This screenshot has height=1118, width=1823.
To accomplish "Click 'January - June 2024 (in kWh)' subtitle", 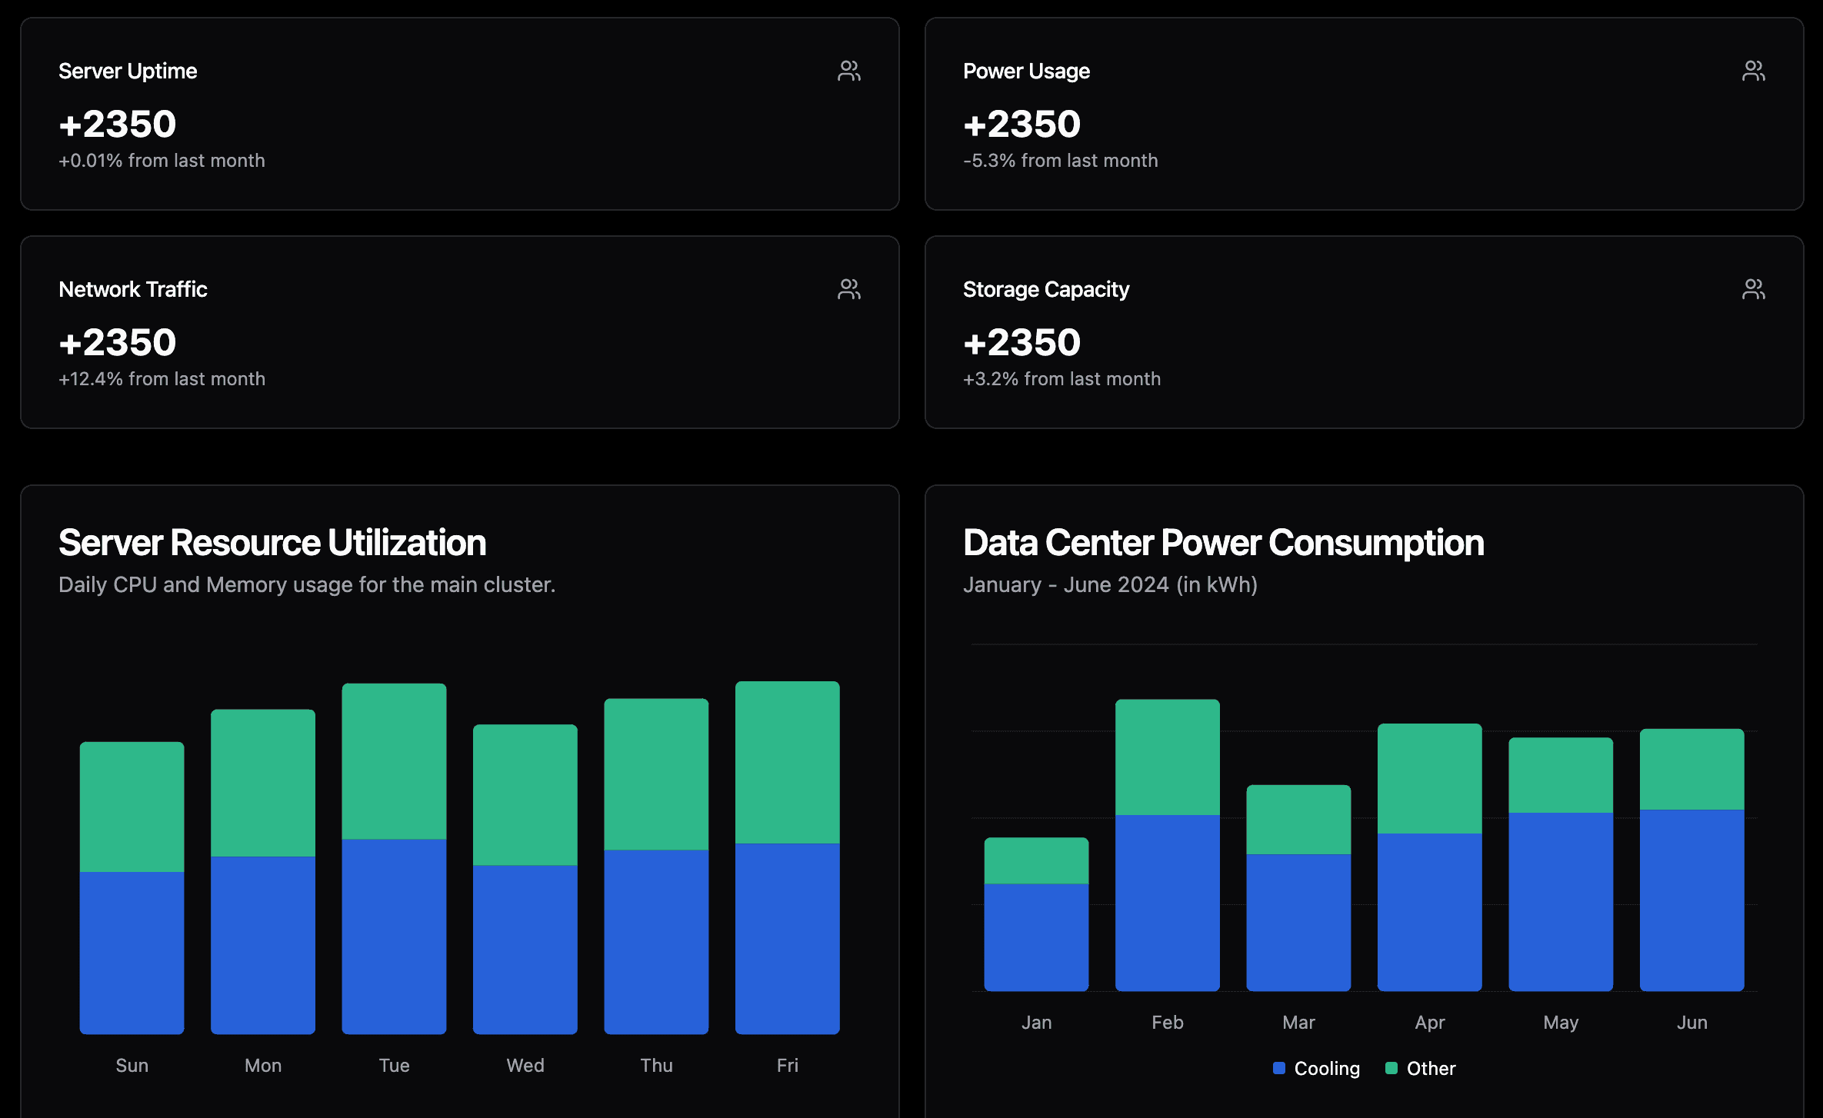I will 1110,585.
